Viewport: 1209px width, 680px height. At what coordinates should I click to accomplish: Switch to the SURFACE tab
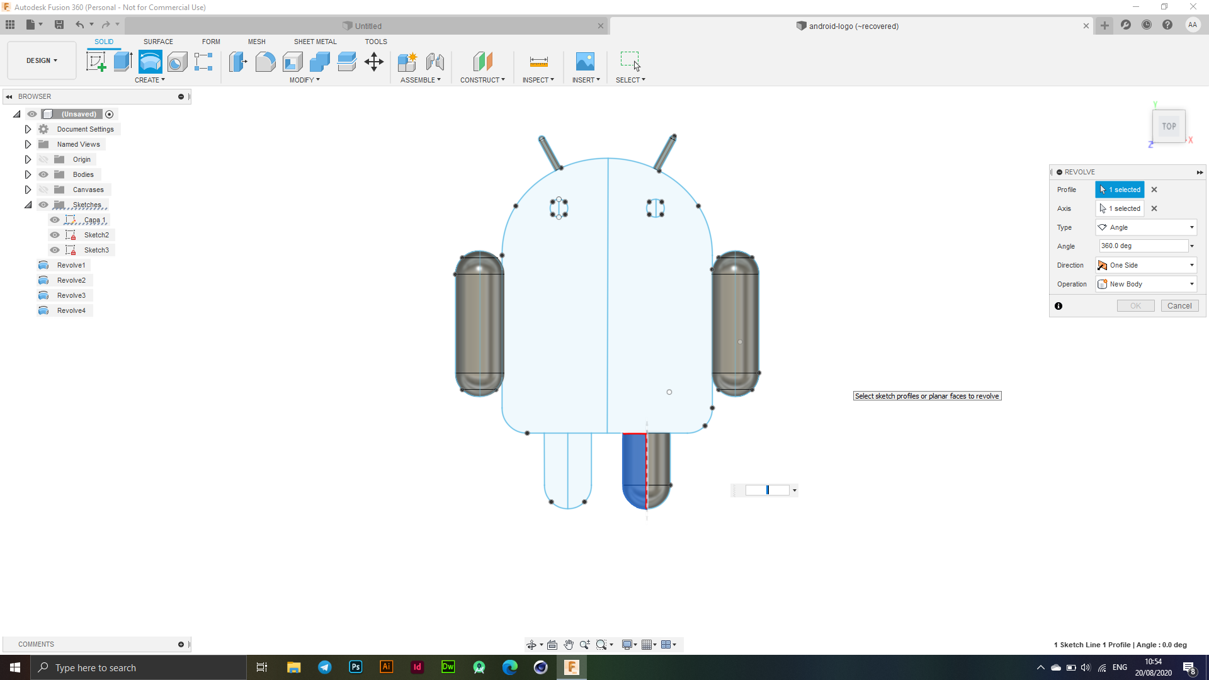pyautogui.click(x=158, y=42)
